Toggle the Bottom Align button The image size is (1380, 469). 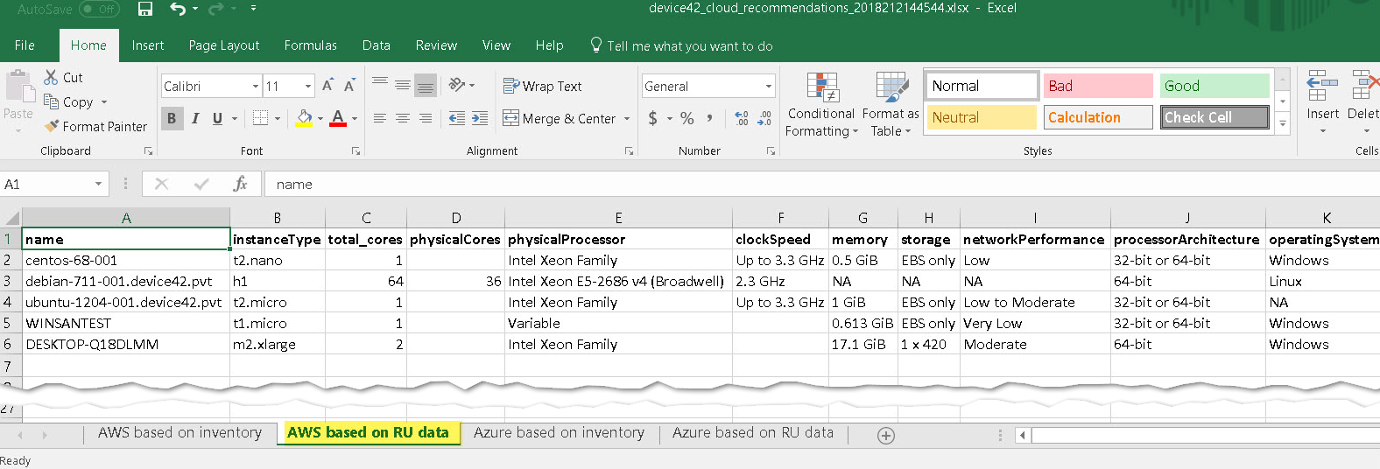point(426,85)
